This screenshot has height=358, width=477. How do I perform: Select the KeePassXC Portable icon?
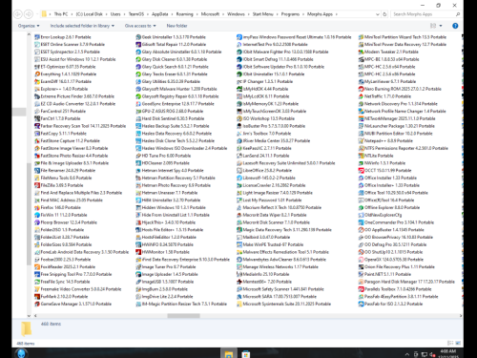(239, 148)
